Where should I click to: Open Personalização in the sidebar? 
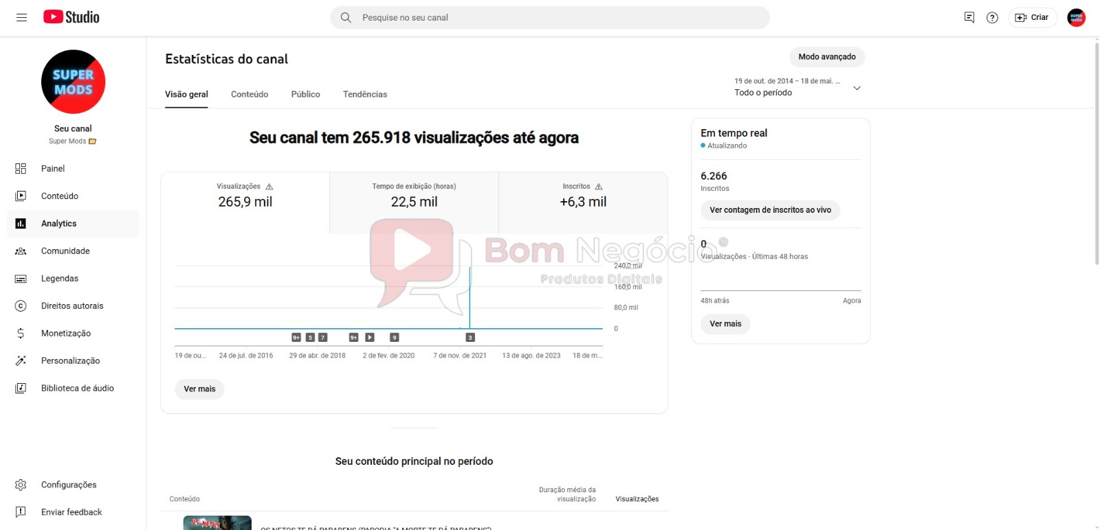click(x=70, y=360)
